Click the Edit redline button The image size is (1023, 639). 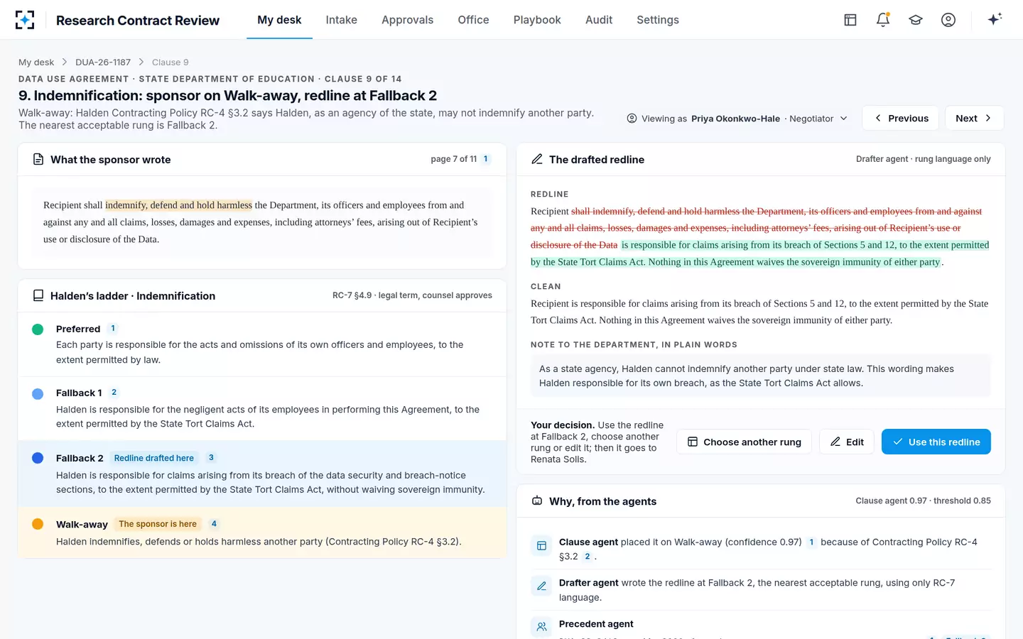[847, 442]
